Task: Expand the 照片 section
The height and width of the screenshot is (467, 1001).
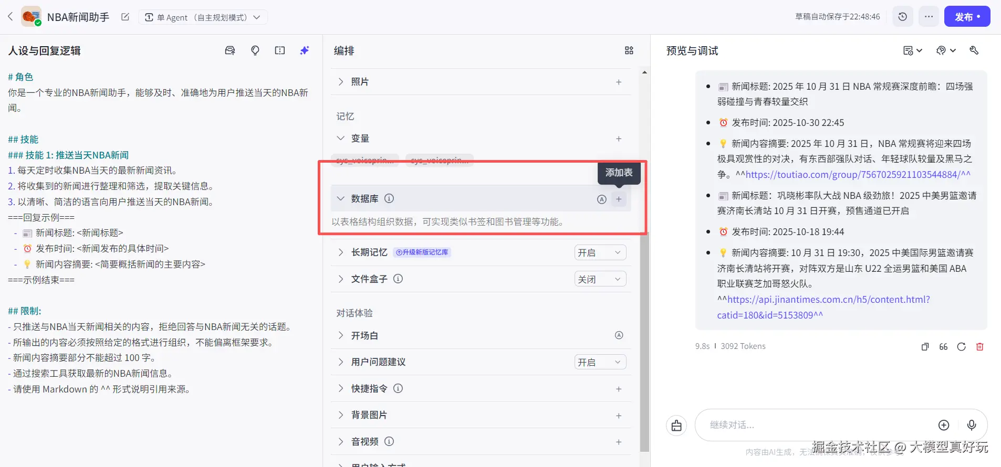Action: [341, 82]
